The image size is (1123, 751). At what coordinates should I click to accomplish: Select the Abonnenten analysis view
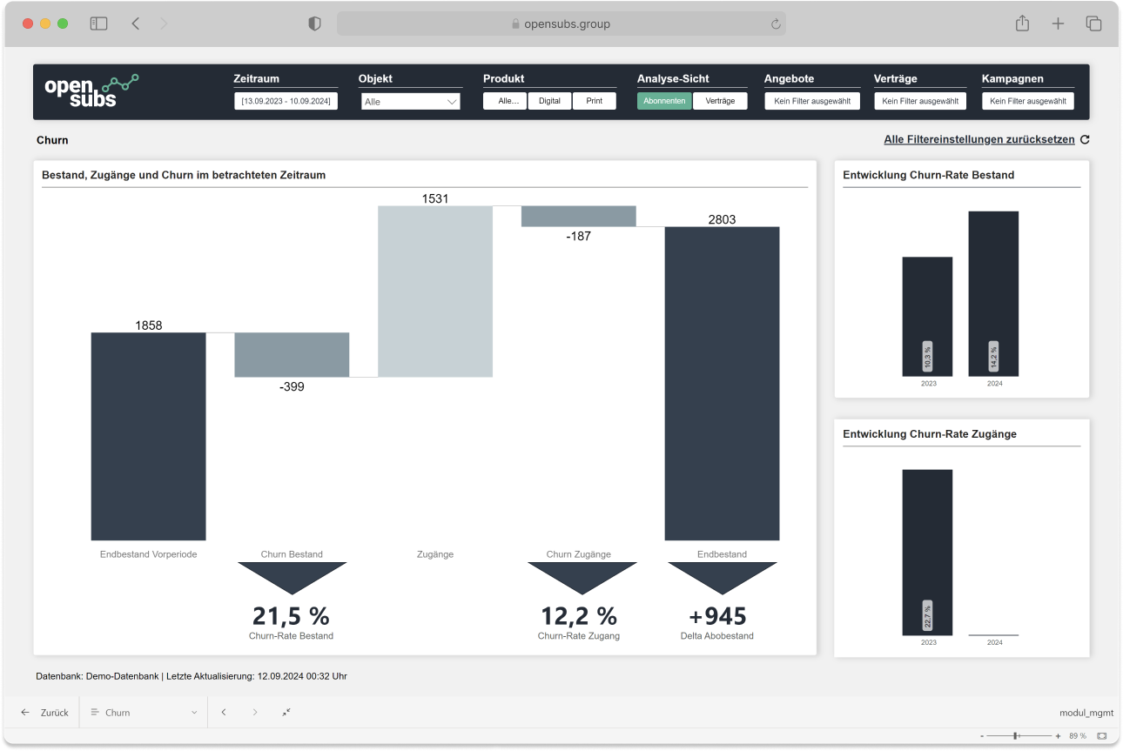coord(664,101)
